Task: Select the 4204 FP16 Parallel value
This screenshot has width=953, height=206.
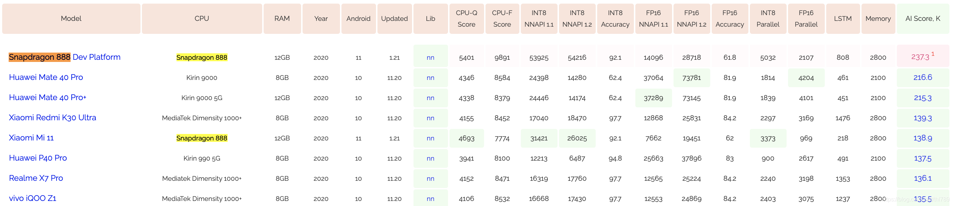Action: pyautogui.click(x=806, y=78)
